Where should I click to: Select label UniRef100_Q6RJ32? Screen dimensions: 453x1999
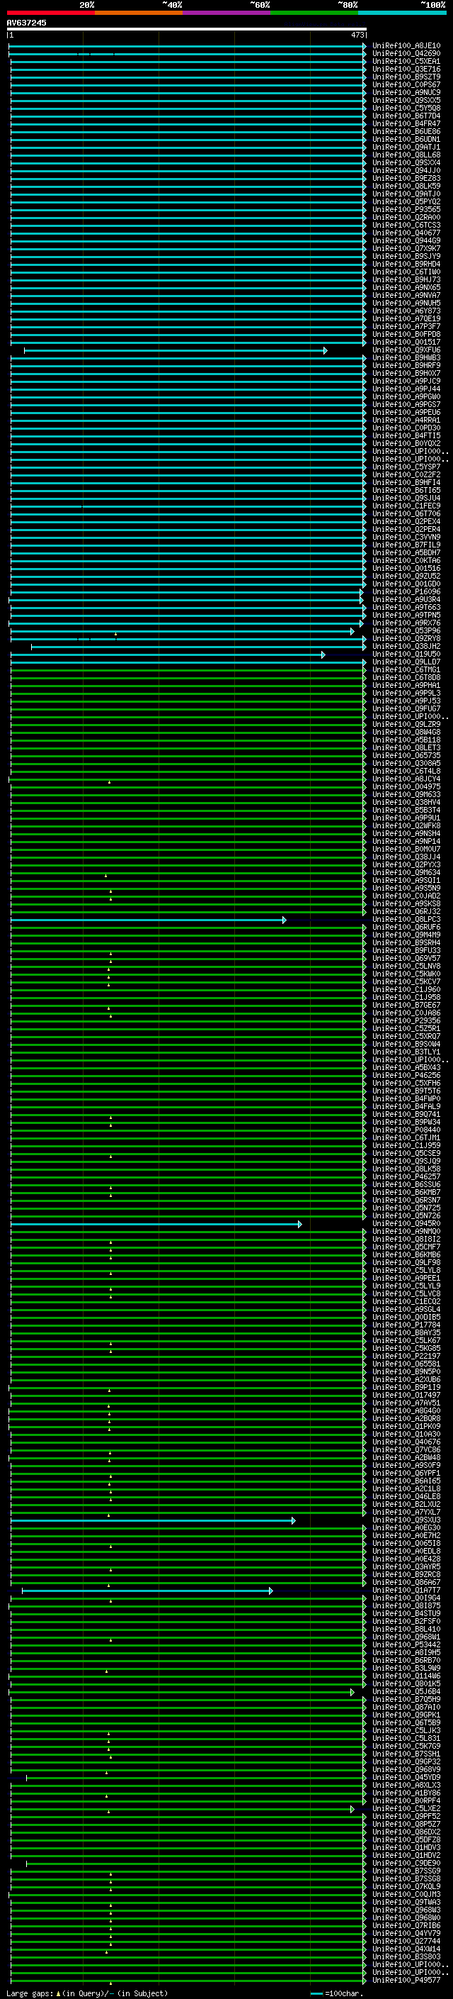point(406,912)
